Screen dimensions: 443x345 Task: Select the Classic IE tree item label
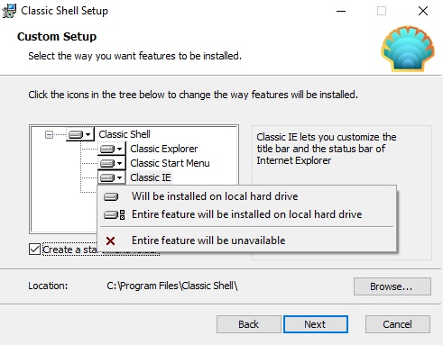point(151,177)
